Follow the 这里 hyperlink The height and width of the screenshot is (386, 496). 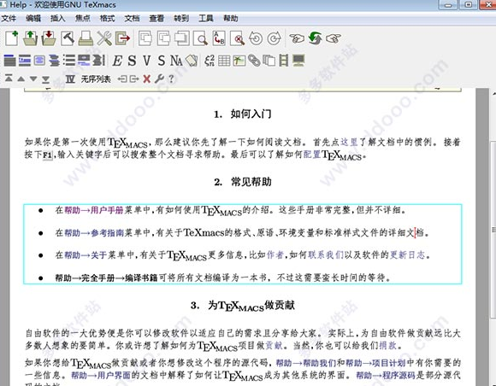349,142
